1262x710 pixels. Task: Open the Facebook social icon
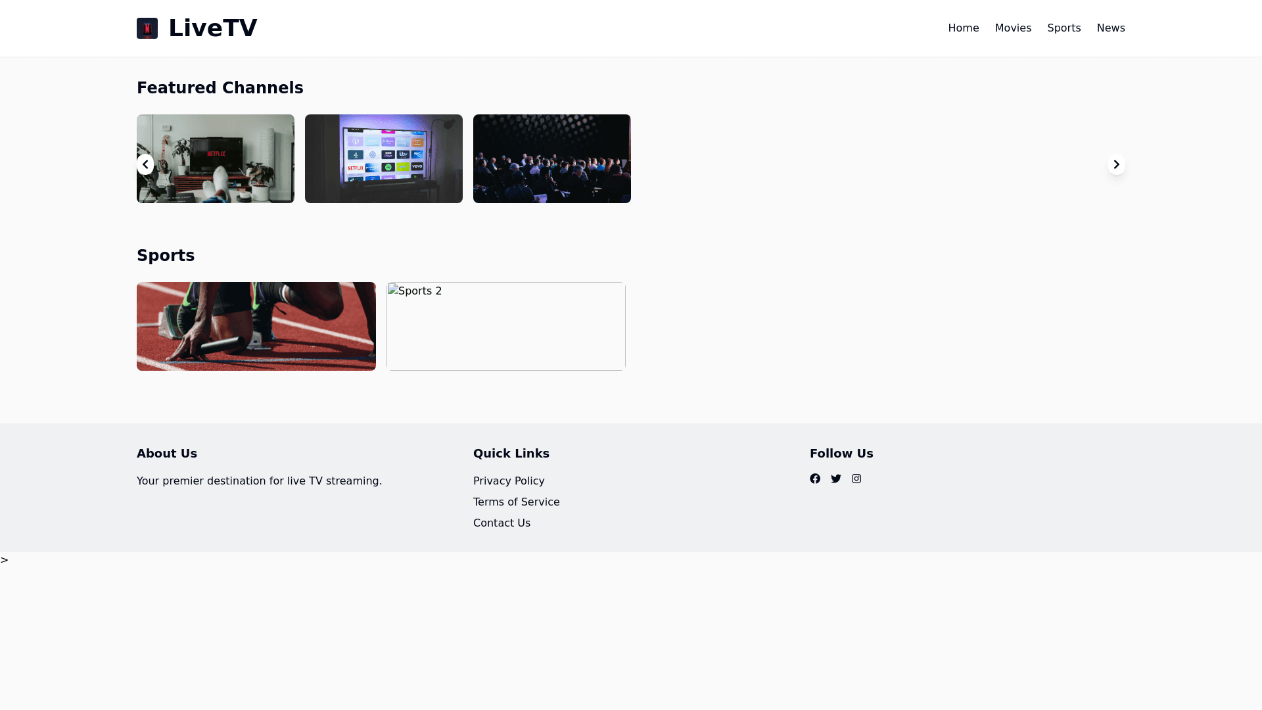tap(815, 479)
